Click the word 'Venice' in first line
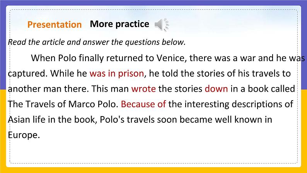The height and width of the screenshot is (173, 307). pos(171,58)
